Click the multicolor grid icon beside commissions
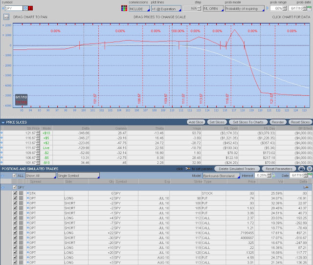This screenshot has width=313, height=265. (124, 8)
